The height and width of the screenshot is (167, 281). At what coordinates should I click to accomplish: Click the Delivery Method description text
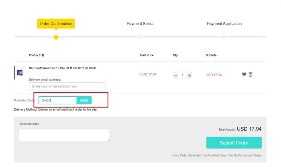click(55, 109)
